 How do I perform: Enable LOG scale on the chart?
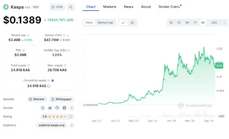pos(214,23)
